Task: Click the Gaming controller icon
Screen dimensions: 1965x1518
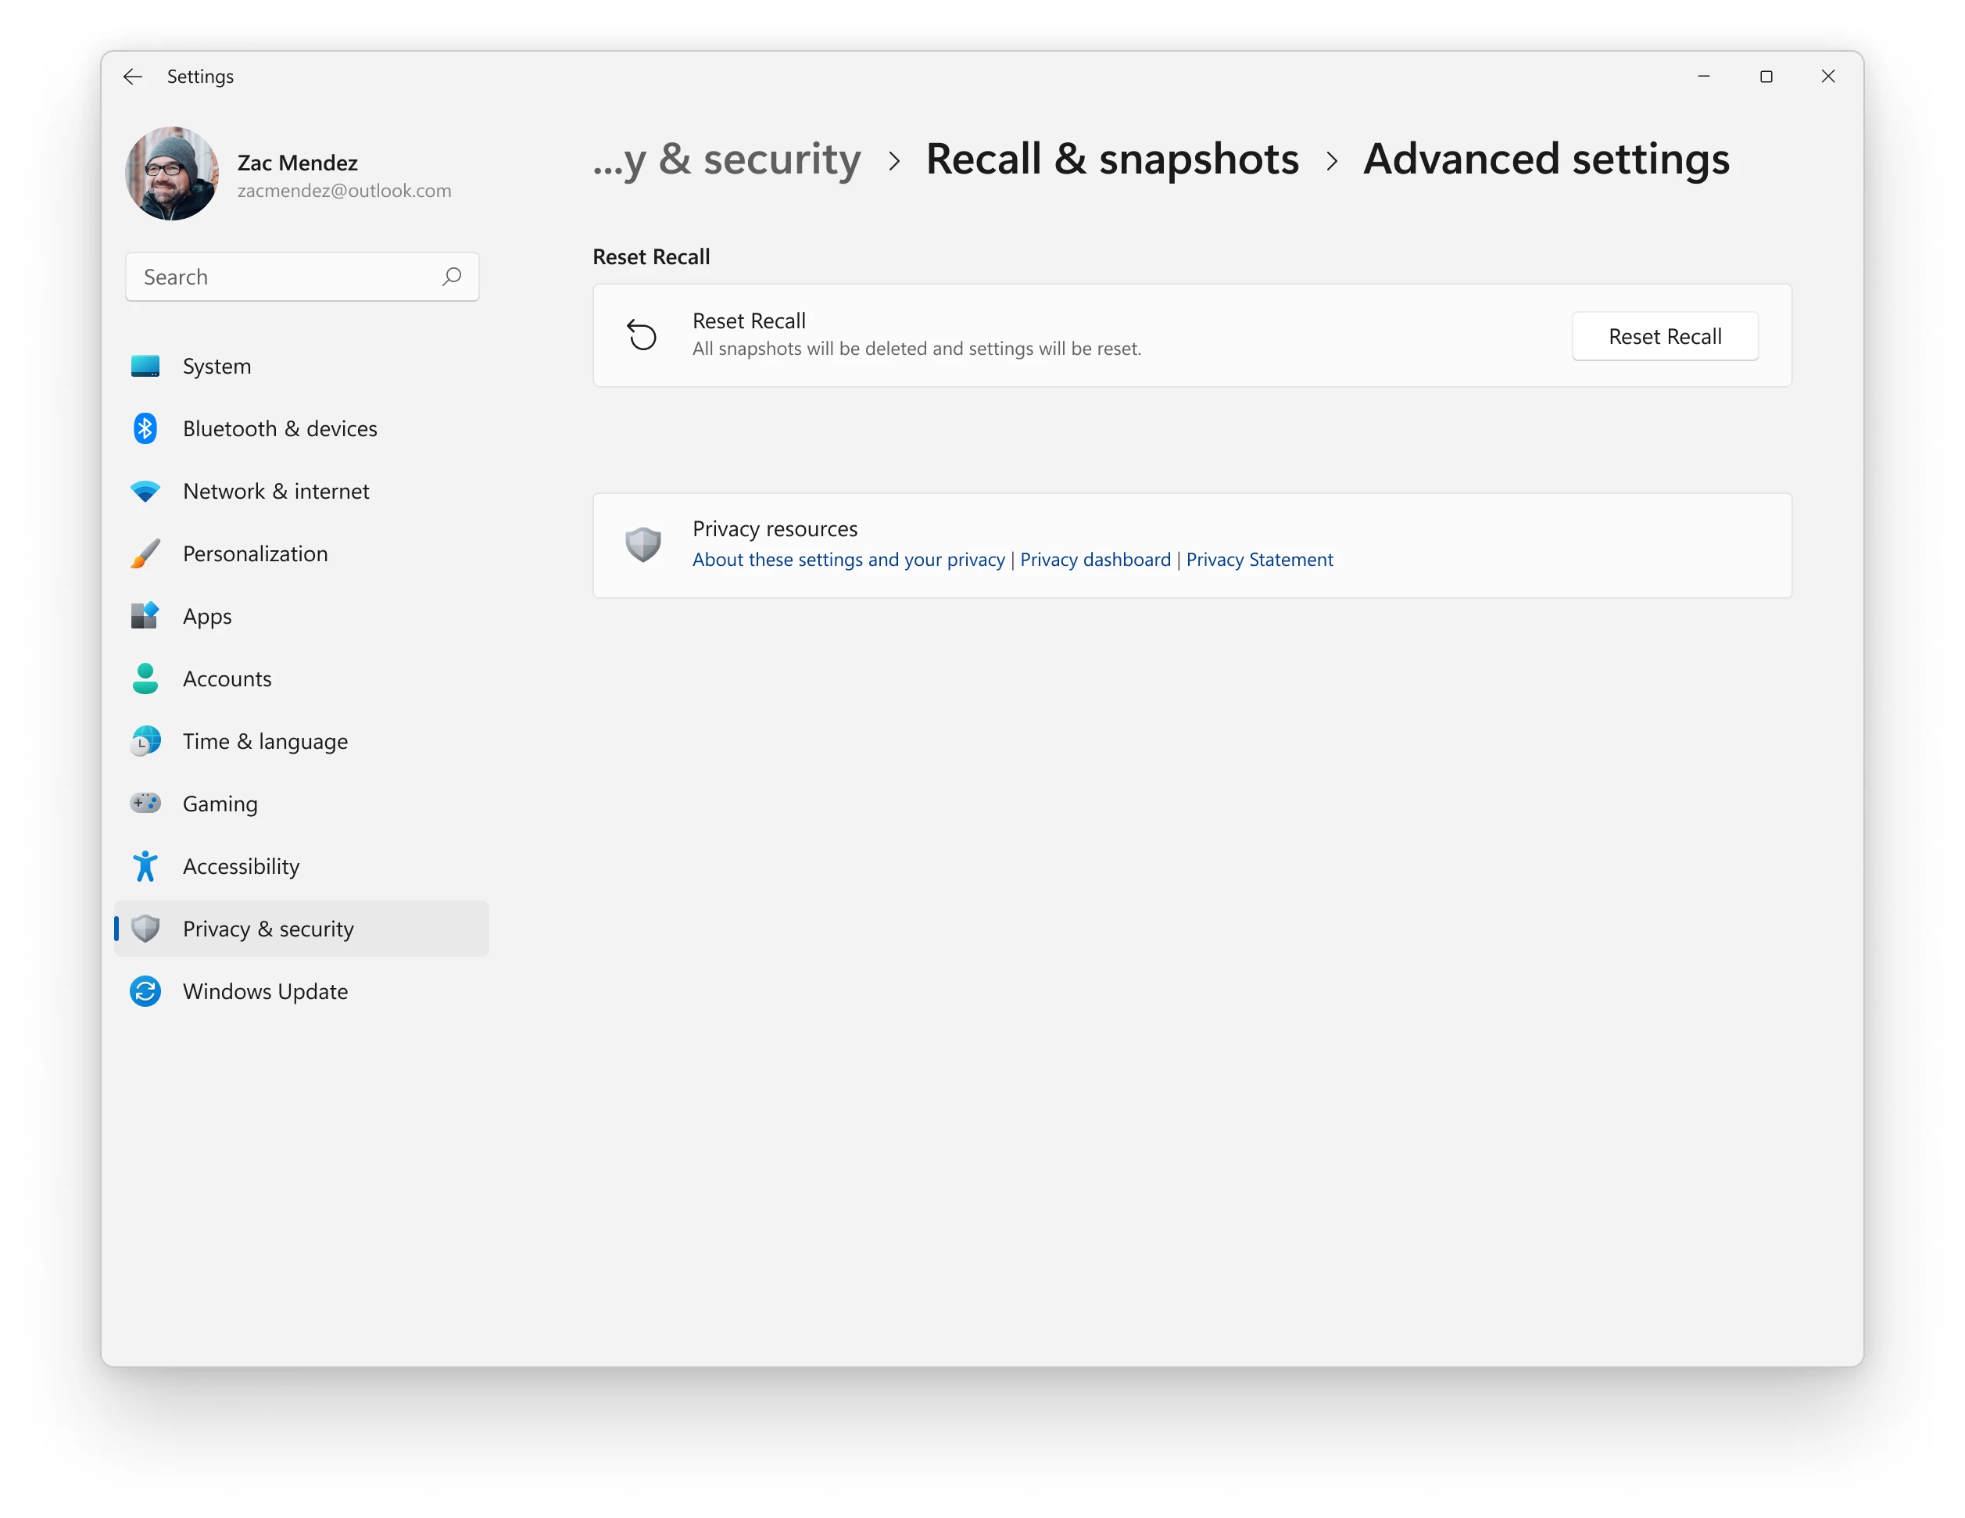Action: coord(145,804)
